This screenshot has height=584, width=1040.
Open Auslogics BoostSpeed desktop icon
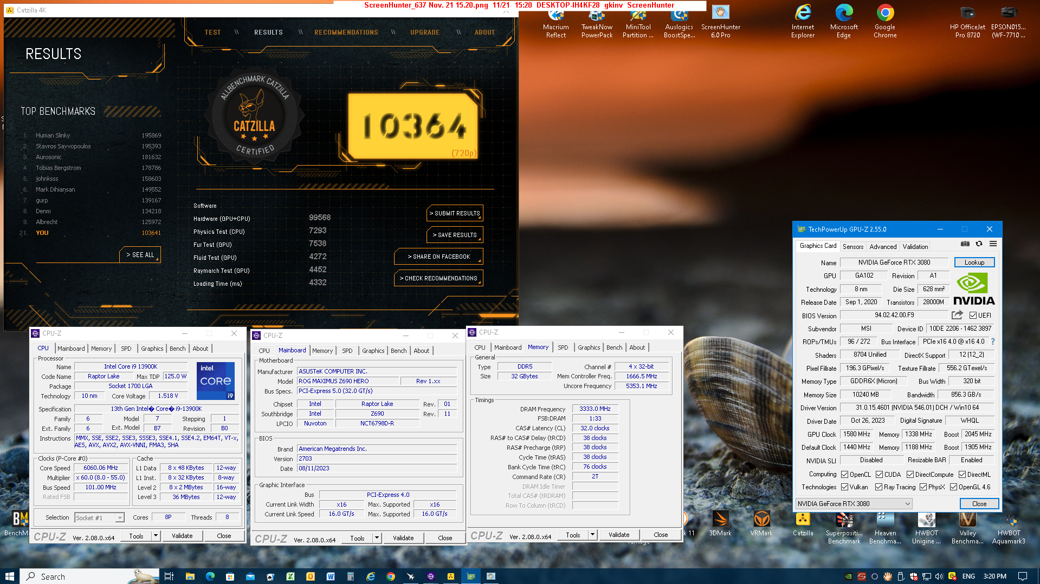pos(679,22)
